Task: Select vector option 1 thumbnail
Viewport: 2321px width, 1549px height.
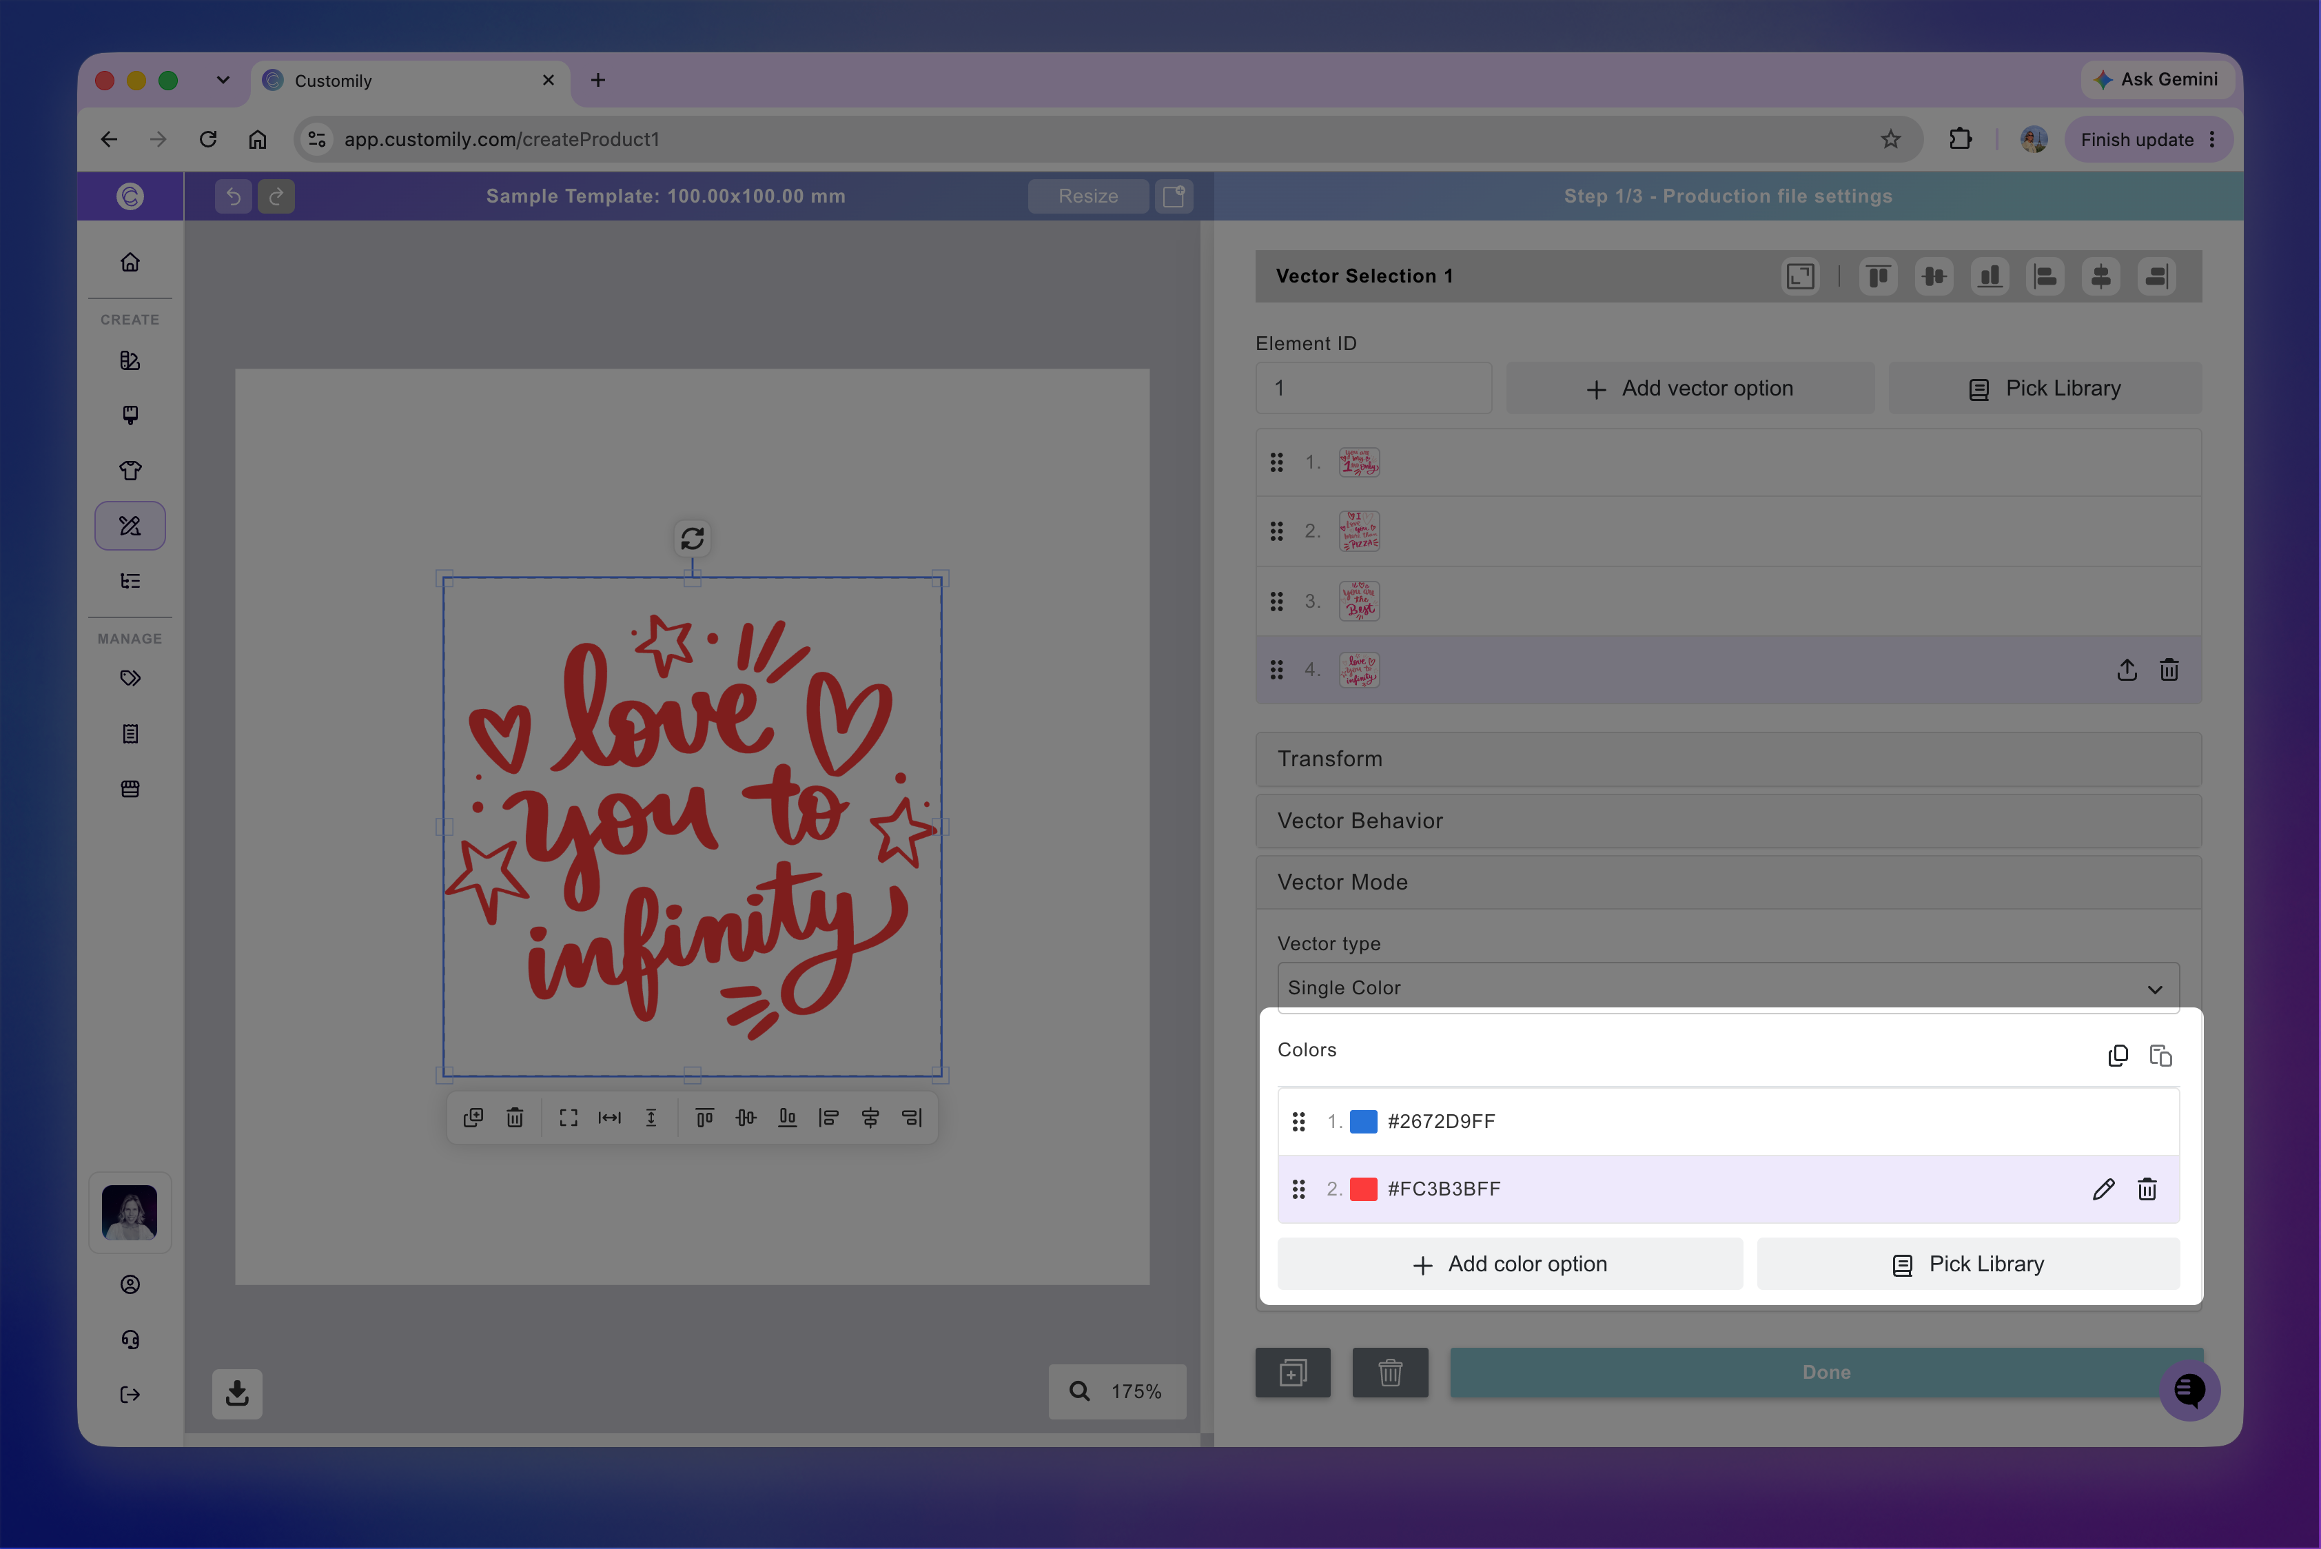Action: point(1358,462)
